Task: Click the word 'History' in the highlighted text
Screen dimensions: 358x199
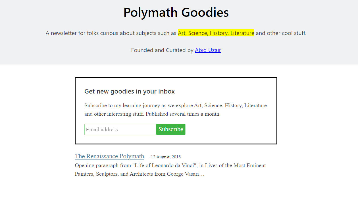Action: [218, 33]
